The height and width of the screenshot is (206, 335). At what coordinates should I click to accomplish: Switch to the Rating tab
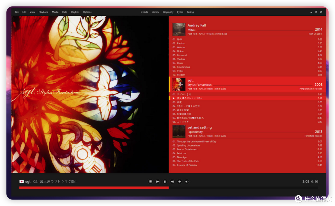point(190,12)
